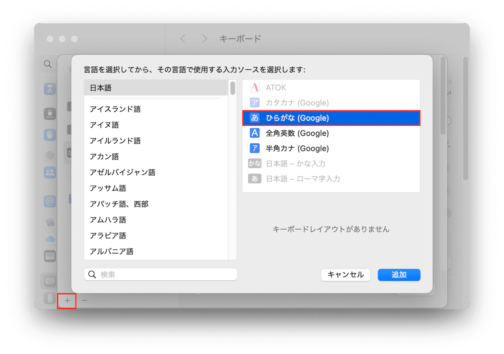Screen dimensions: 504x354
Task: Select アラビア語 from the language list
Action: point(109,235)
